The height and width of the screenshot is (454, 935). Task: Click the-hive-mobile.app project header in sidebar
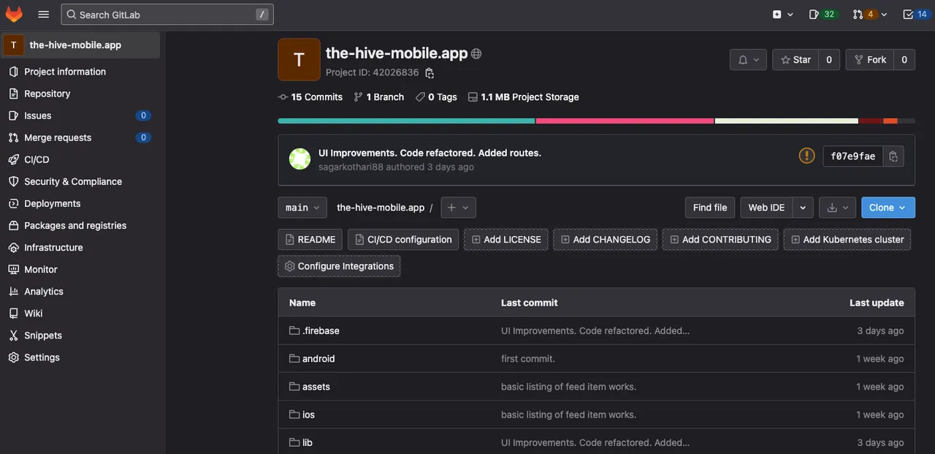click(x=82, y=45)
